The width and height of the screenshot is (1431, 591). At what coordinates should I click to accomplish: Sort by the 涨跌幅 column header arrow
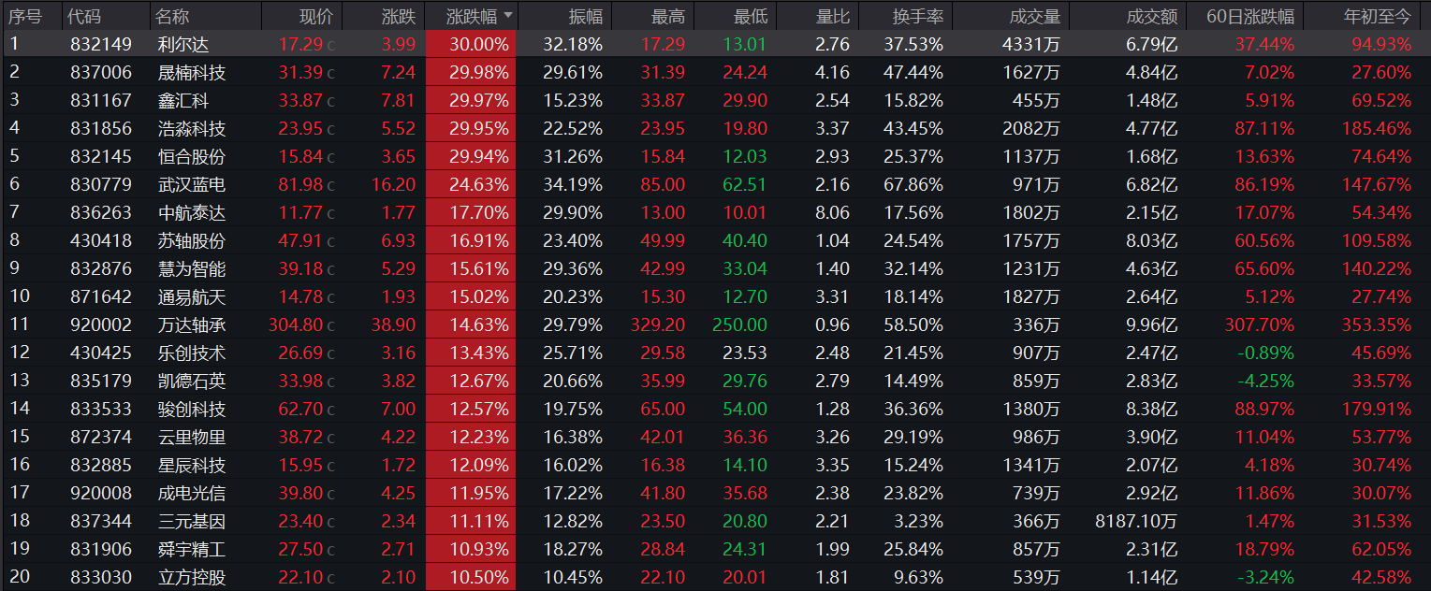(x=508, y=16)
